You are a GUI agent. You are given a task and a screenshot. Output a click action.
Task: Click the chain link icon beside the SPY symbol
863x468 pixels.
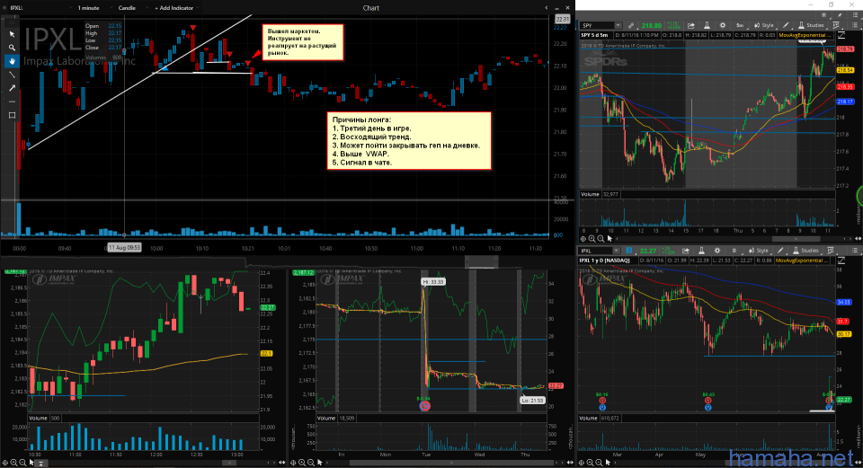tap(631, 25)
